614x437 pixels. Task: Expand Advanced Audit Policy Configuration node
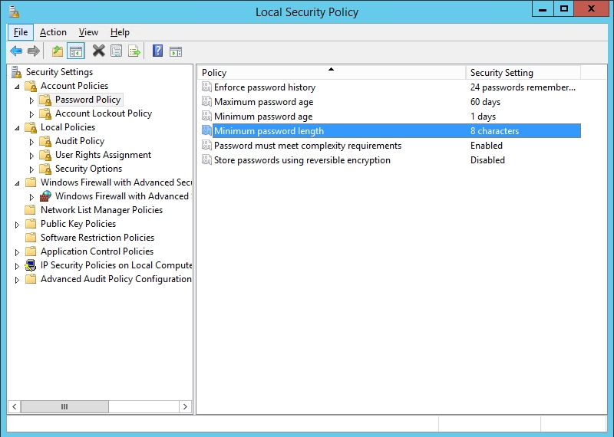(17, 280)
